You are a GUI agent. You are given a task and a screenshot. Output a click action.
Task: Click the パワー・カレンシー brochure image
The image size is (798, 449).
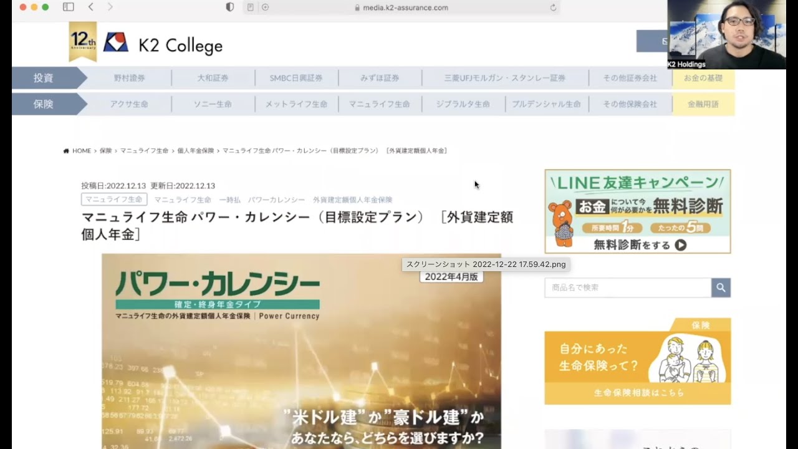click(x=301, y=351)
